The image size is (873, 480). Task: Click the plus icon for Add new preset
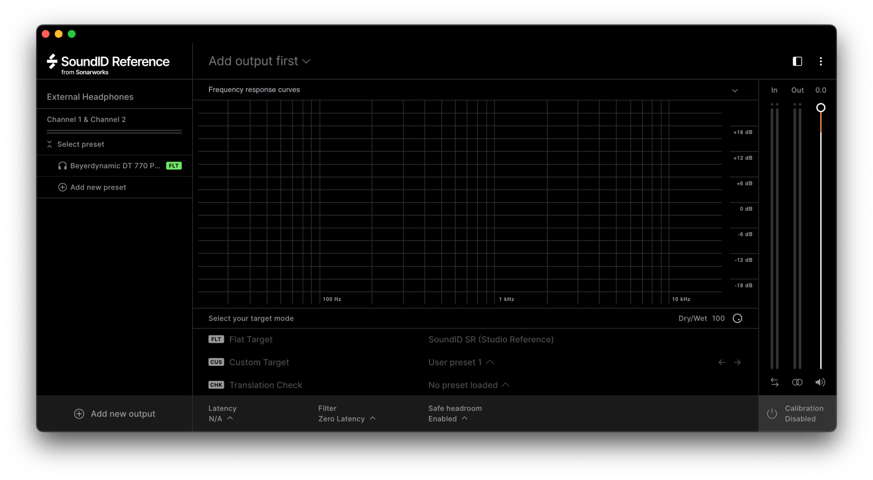coord(62,187)
